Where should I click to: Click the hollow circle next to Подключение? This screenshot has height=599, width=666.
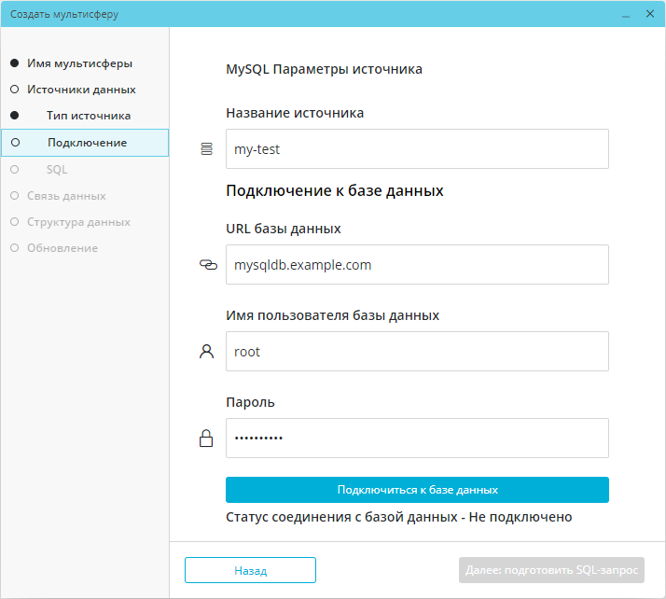pos(15,143)
